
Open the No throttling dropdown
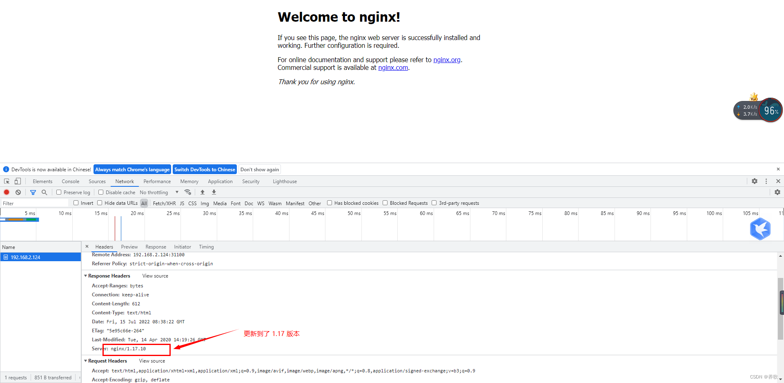coord(159,192)
